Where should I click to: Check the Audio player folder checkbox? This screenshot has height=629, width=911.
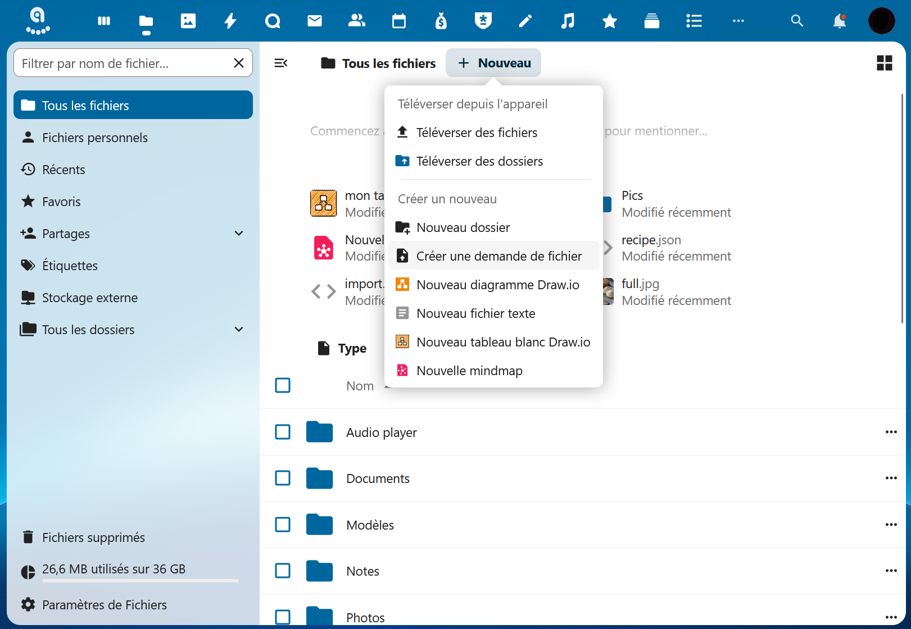click(283, 432)
